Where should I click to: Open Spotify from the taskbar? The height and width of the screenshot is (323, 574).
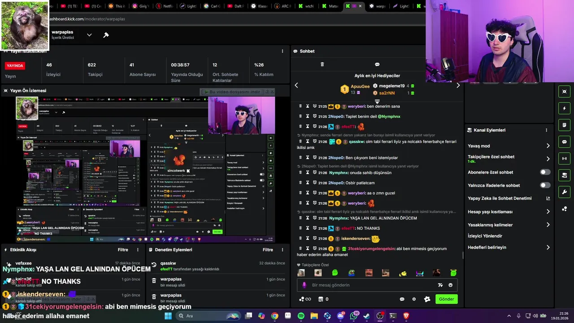[301, 316]
